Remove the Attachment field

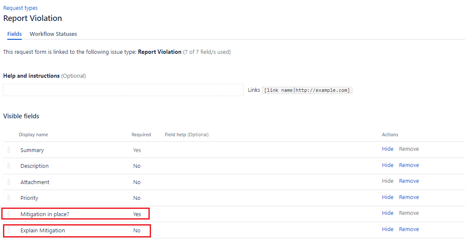[409, 181]
